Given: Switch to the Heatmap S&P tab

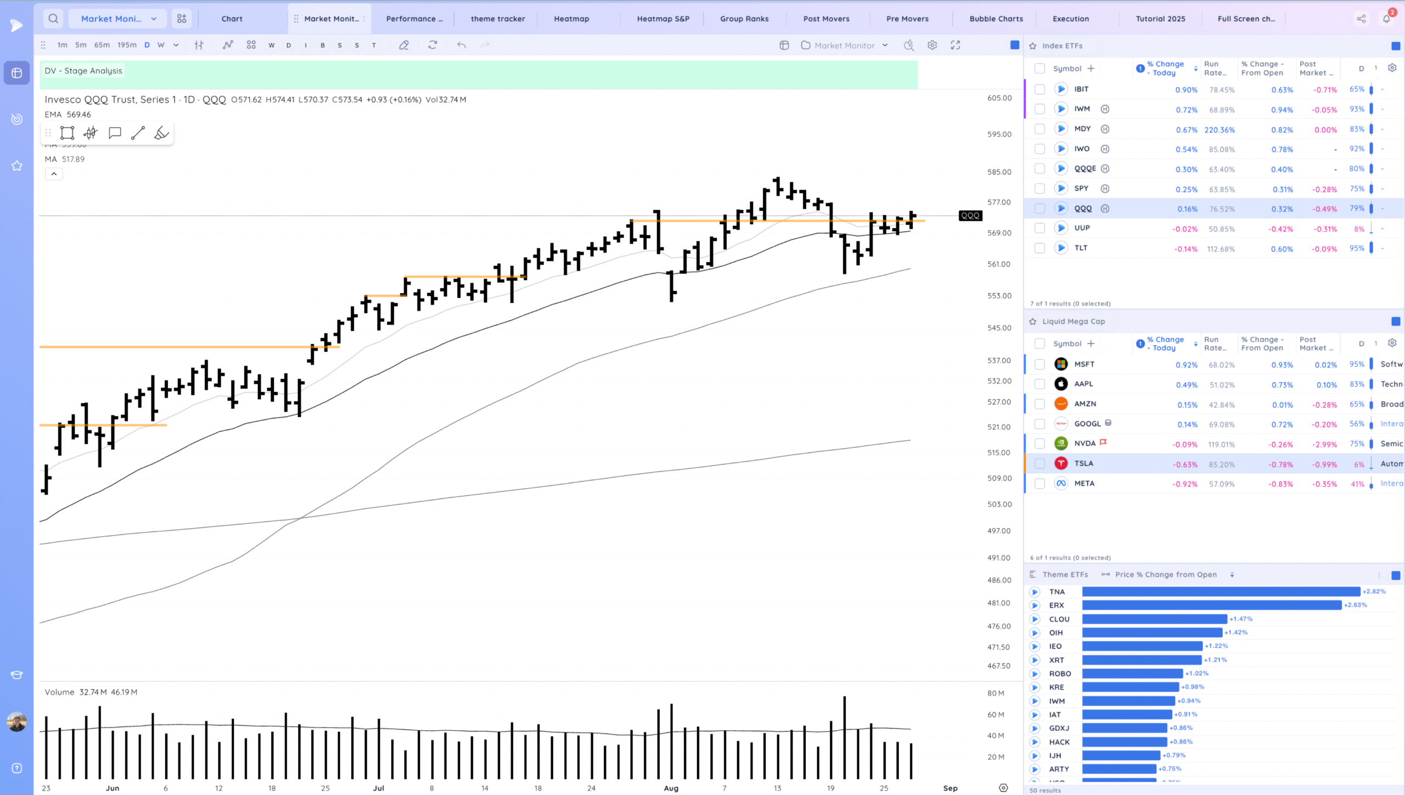Looking at the screenshot, I should point(662,19).
